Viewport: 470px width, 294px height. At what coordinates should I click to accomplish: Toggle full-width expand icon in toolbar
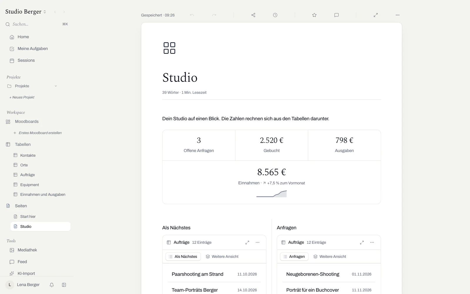point(376,15)
